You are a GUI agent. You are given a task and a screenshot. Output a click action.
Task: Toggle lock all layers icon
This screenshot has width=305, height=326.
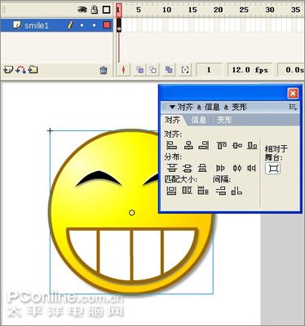tap(94, 10)
